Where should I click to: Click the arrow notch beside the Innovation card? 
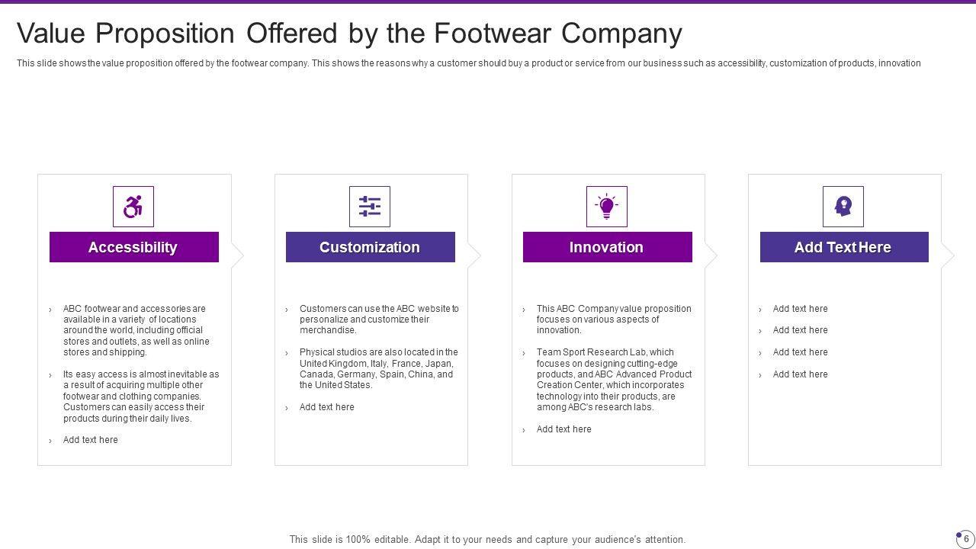[x=711, y=255]
